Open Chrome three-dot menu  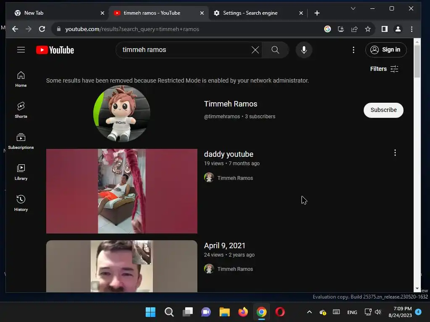(x=412, y=29)
